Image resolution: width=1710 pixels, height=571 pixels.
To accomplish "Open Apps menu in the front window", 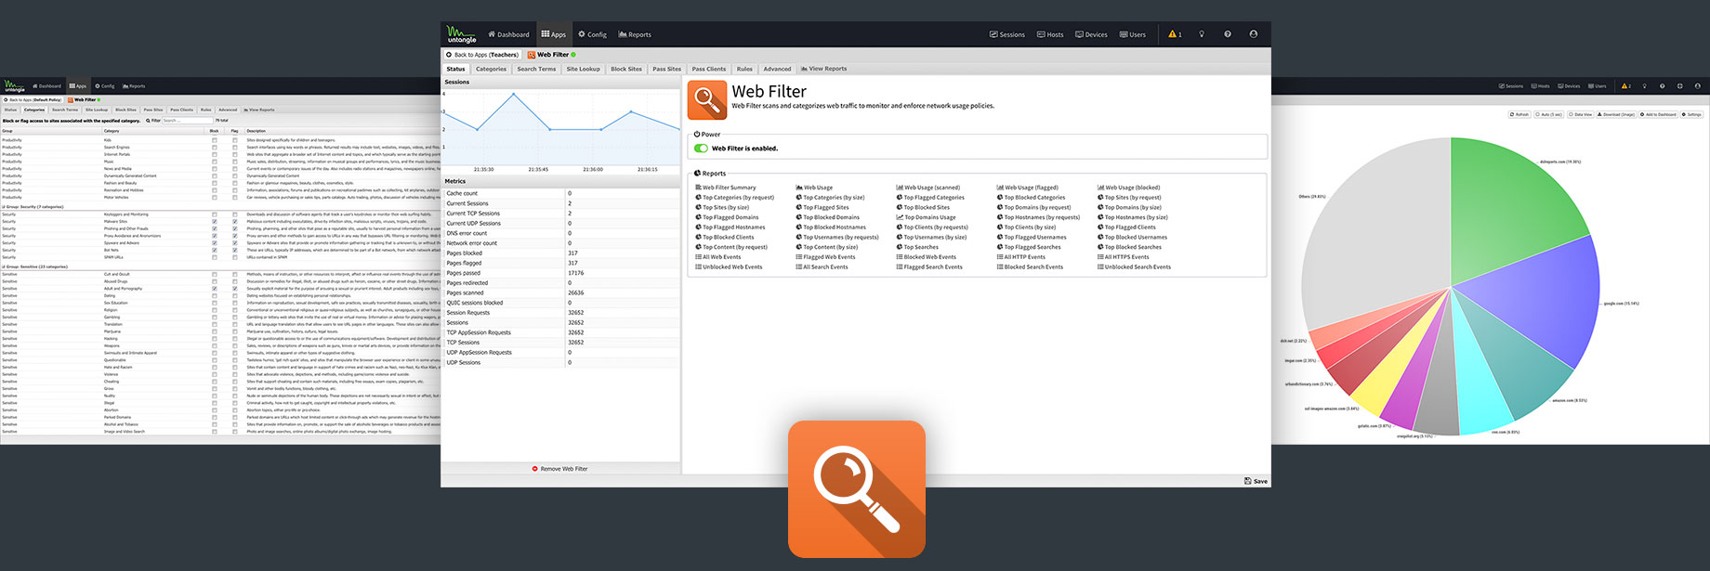I will [554, 34].
